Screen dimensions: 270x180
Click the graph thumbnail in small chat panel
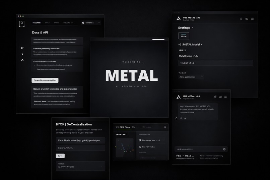pyautogui.click(x=125, y=147)
